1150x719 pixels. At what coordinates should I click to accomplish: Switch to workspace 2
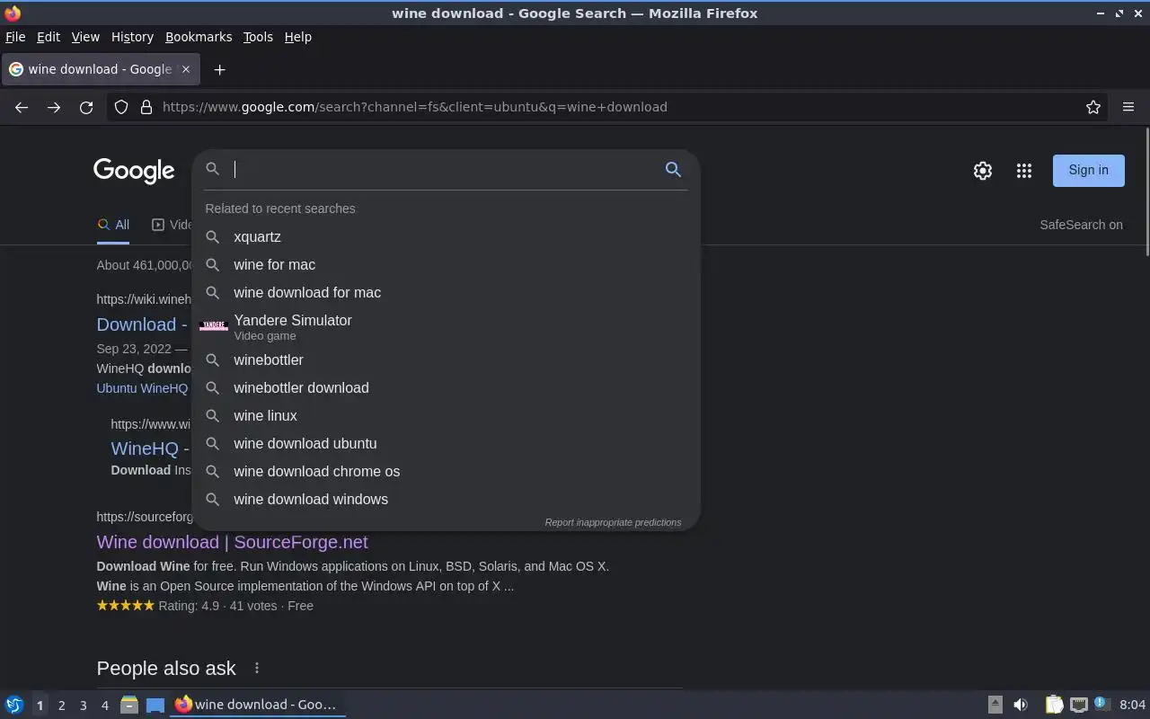tap(61, 706)
